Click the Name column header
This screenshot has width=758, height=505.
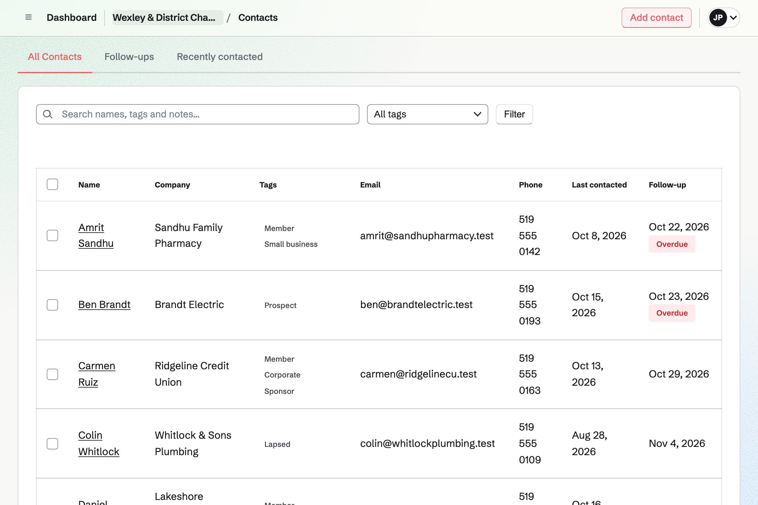pyautogui.click(x=89, y=185)
